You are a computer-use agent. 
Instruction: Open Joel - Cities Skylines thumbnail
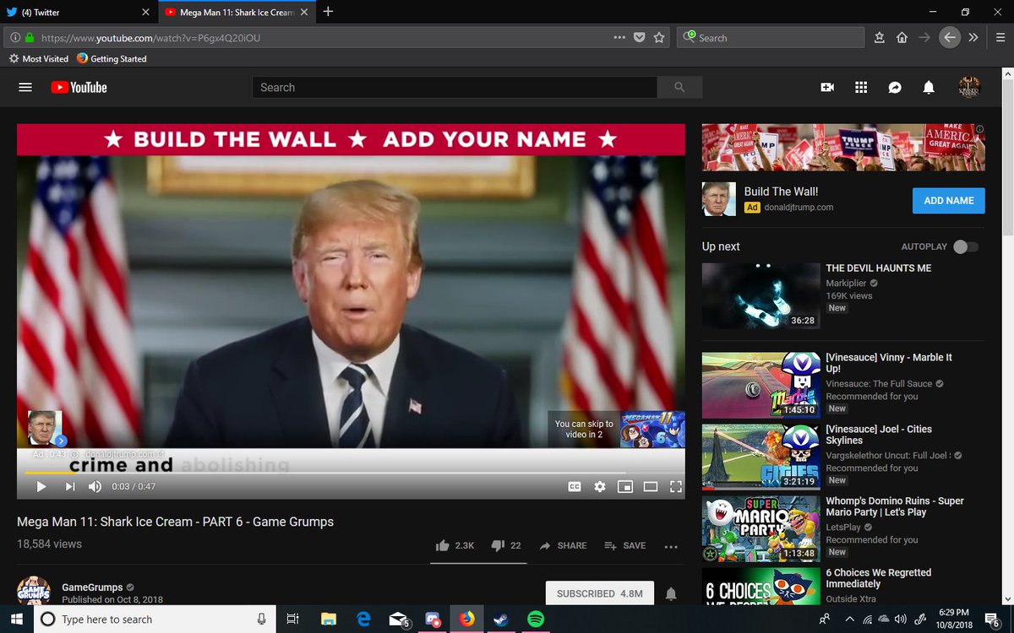coord(760,457)
